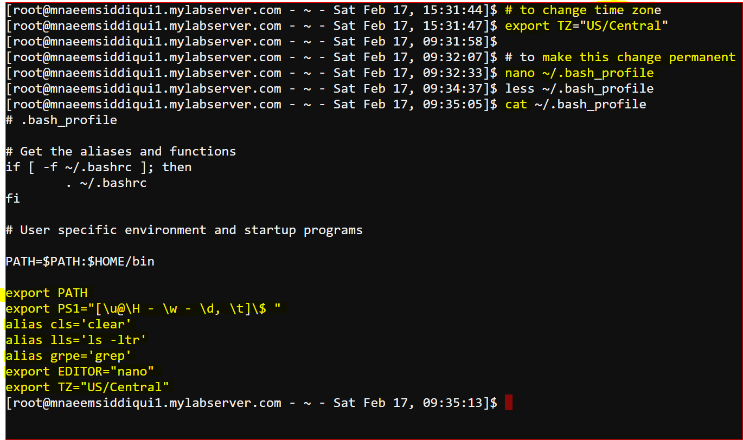Click the alias grpe='grep' line
The height and width of the screenshot is (440, 743).
pos(69,355)
